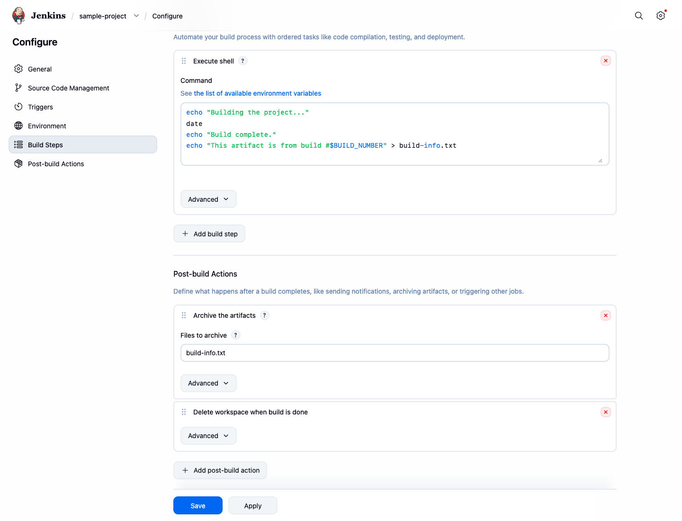Image resolution: width=682 pixels, height=521 pixels.
Task: Click the Triggers clock icon
Action: 18,107
